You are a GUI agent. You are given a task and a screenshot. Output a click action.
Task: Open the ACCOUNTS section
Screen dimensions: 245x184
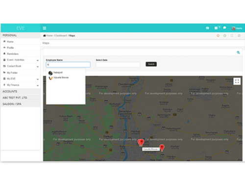(x=21, y=91)
